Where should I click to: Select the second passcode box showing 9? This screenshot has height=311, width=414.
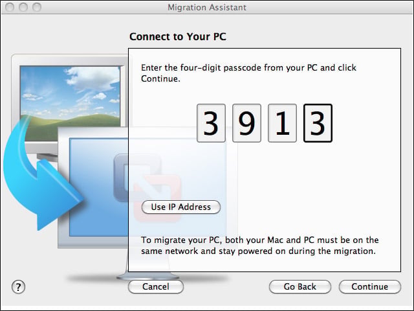[246, 123]
